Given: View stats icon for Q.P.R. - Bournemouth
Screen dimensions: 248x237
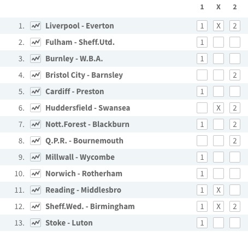Looking at the screenshot, I should click(36, 141).
